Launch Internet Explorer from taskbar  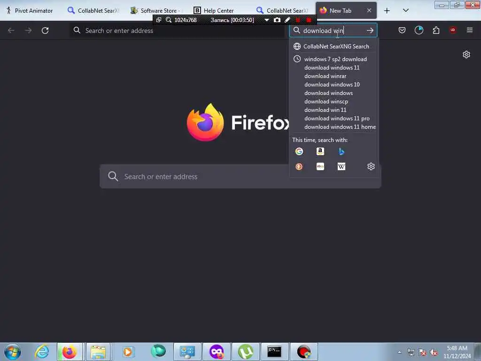[42, 352]
